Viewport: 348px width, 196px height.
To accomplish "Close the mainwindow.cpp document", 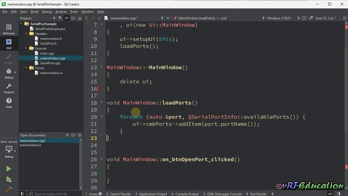I will [x=168, y=18].
